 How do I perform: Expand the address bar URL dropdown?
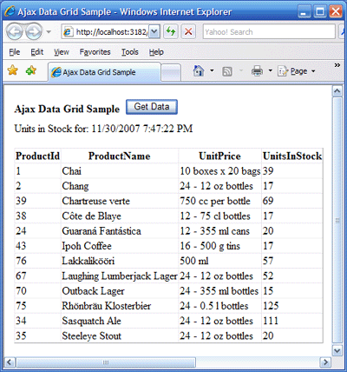(154, 32)
